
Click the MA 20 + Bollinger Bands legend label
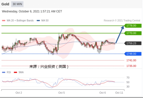(x=20, y=20)
